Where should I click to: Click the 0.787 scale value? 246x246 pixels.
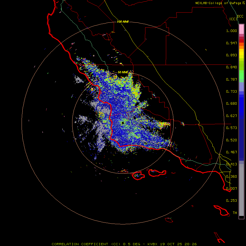[232, 79]
